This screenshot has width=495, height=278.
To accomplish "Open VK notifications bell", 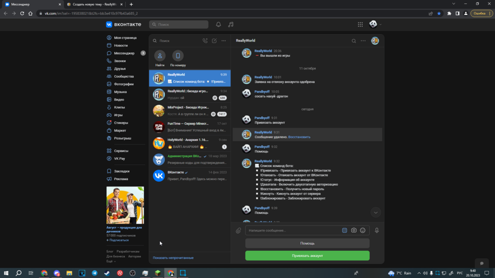I will pyautogui.click(x=218, y=24).
